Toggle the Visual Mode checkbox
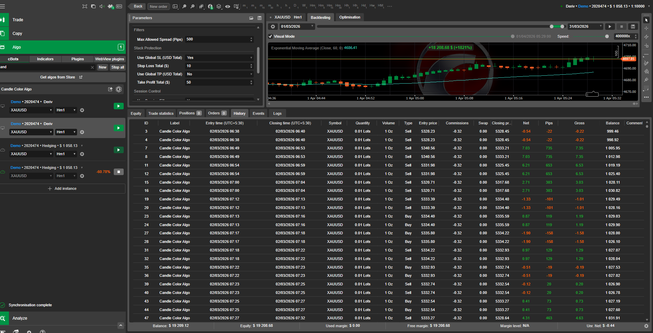This screenshot has height=333, width=653. 270,36
